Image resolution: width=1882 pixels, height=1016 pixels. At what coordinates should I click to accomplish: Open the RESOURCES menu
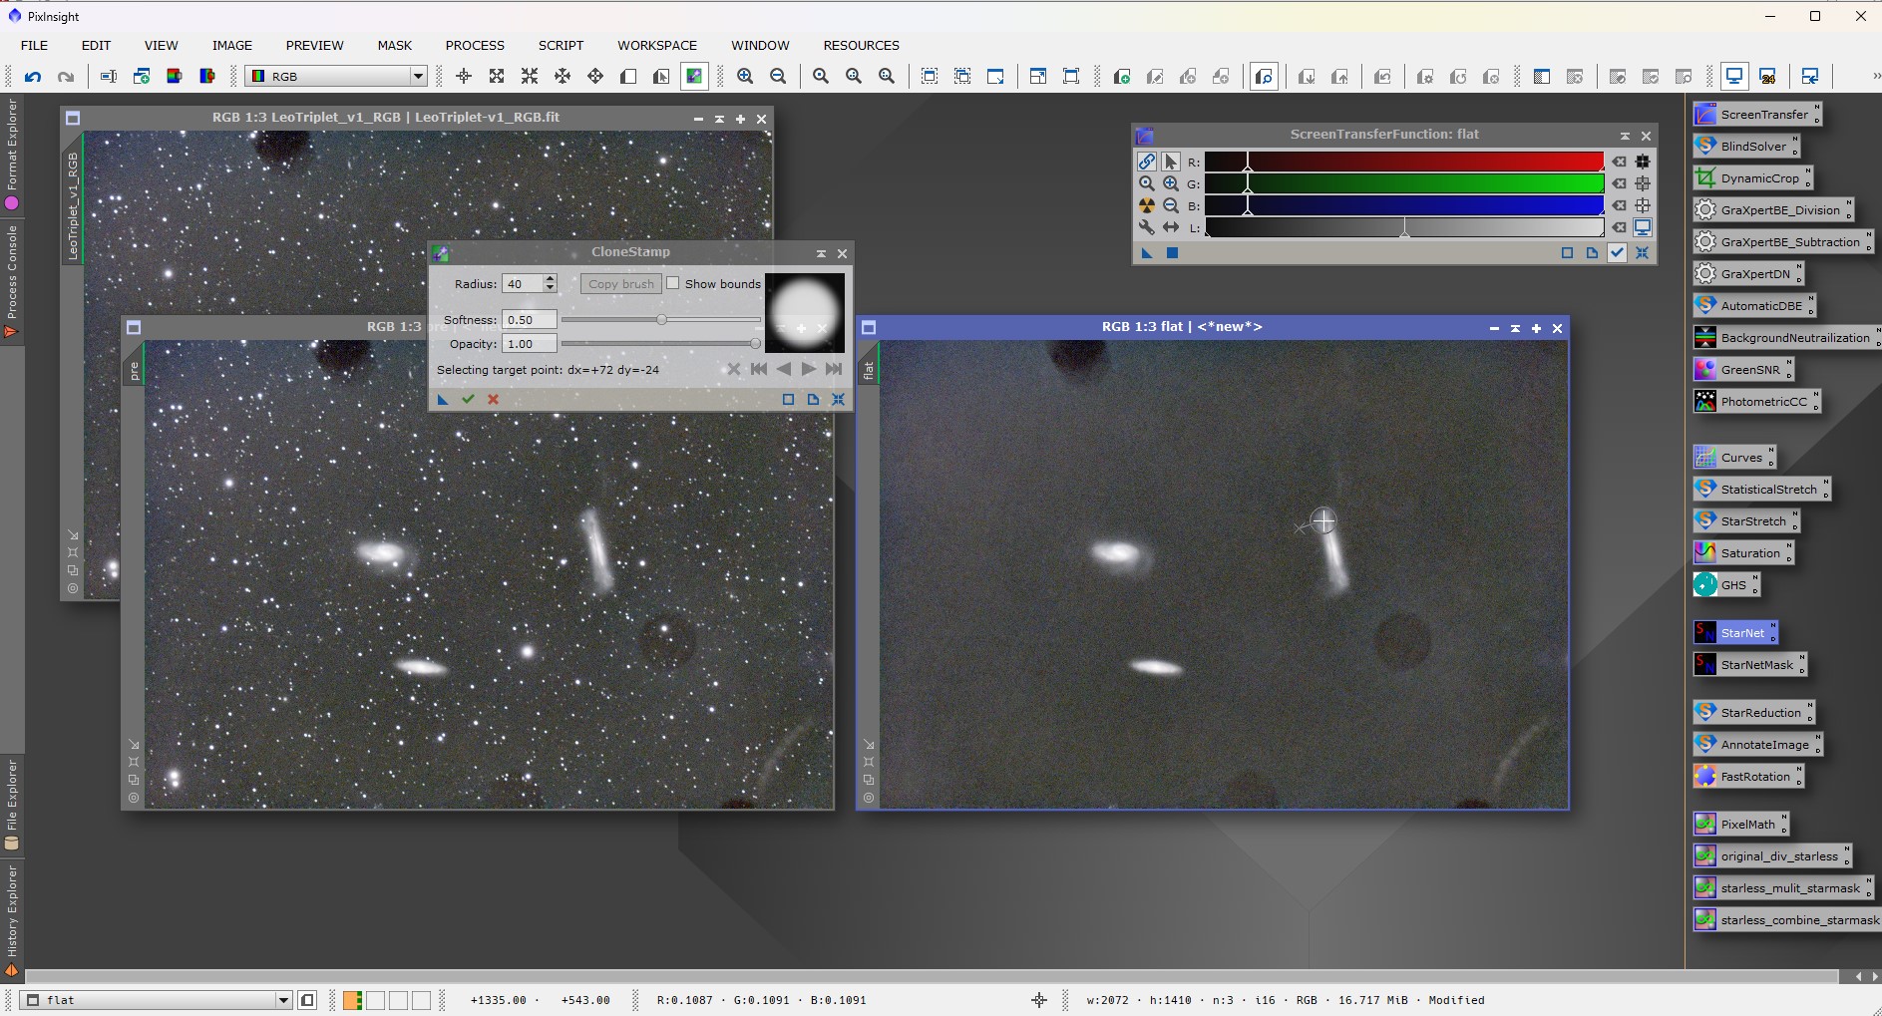(x=861, y=45)
